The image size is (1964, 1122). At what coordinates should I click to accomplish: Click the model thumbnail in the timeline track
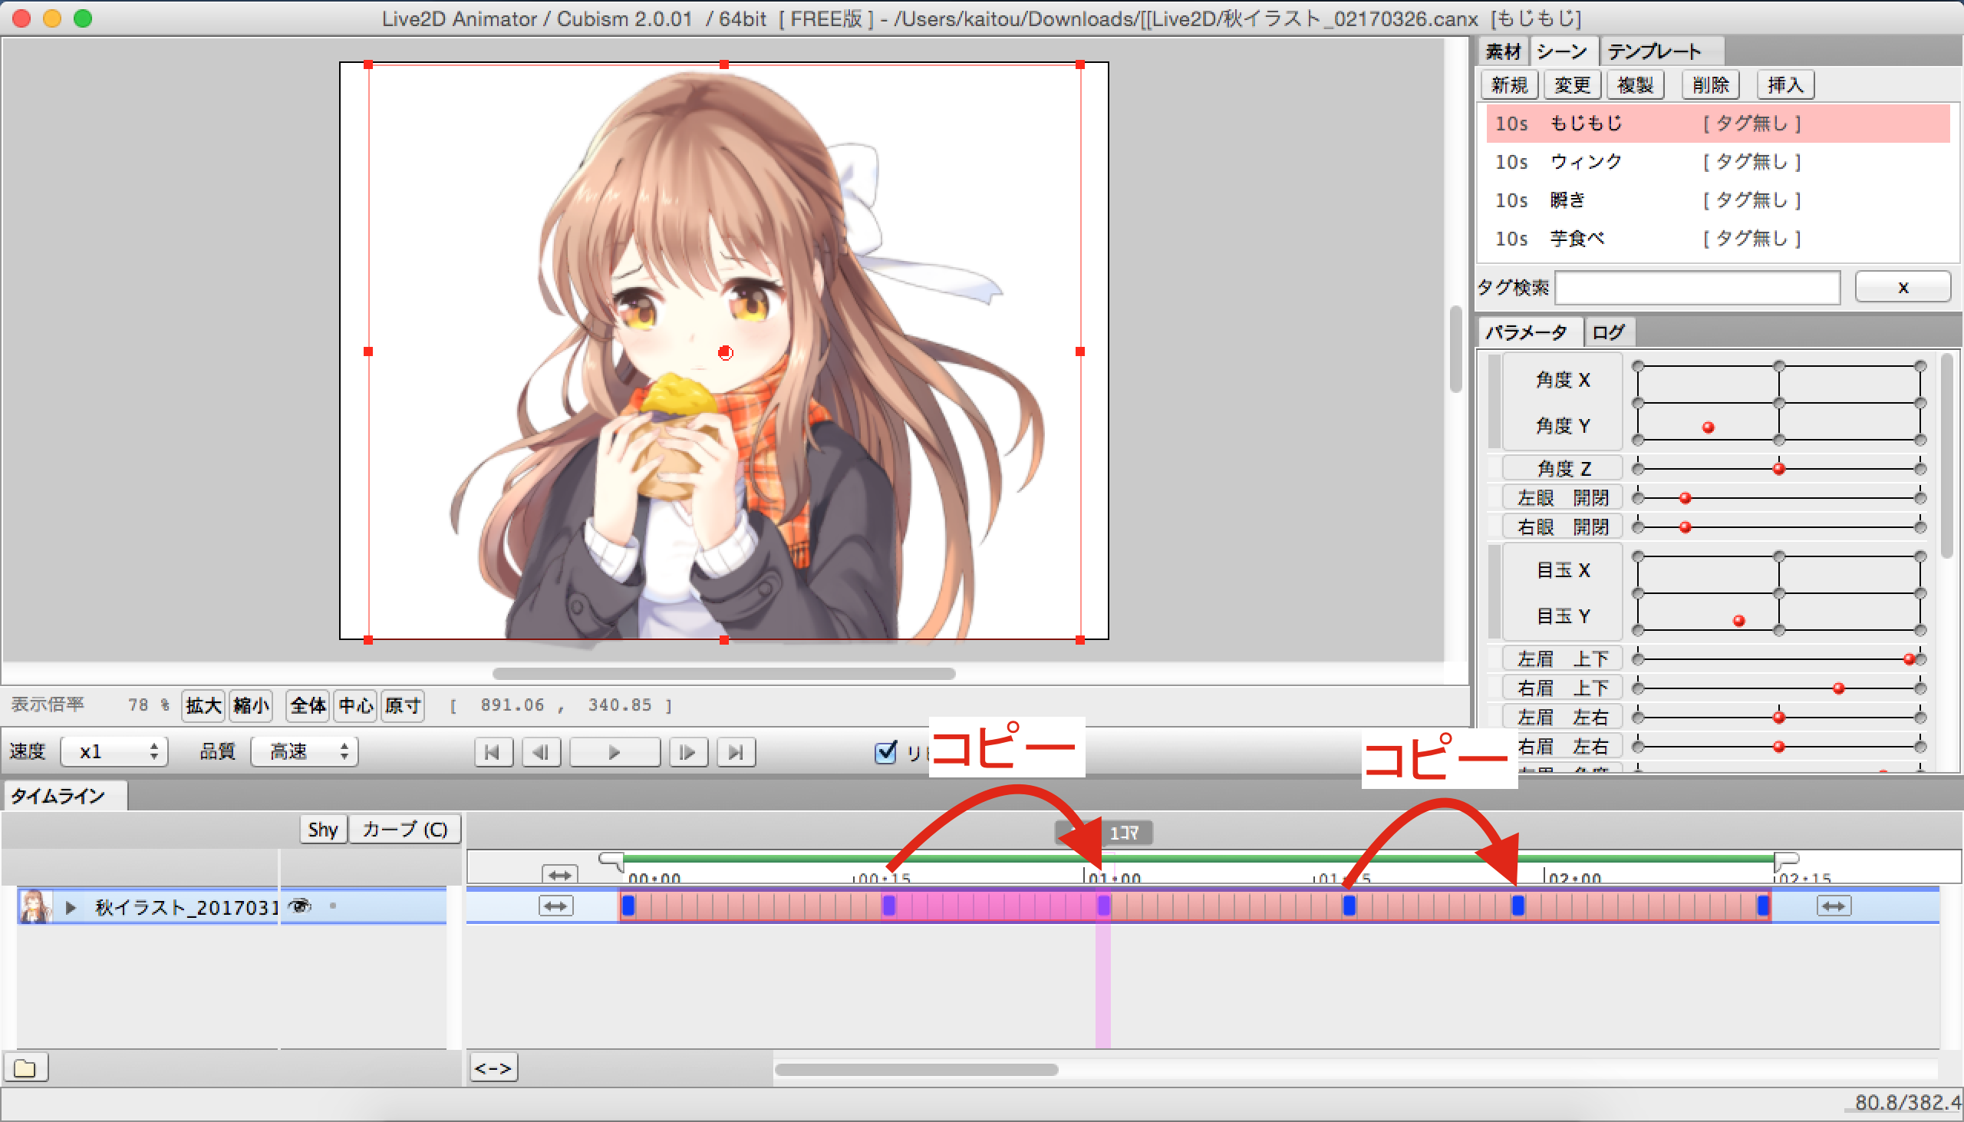point(35,906)
